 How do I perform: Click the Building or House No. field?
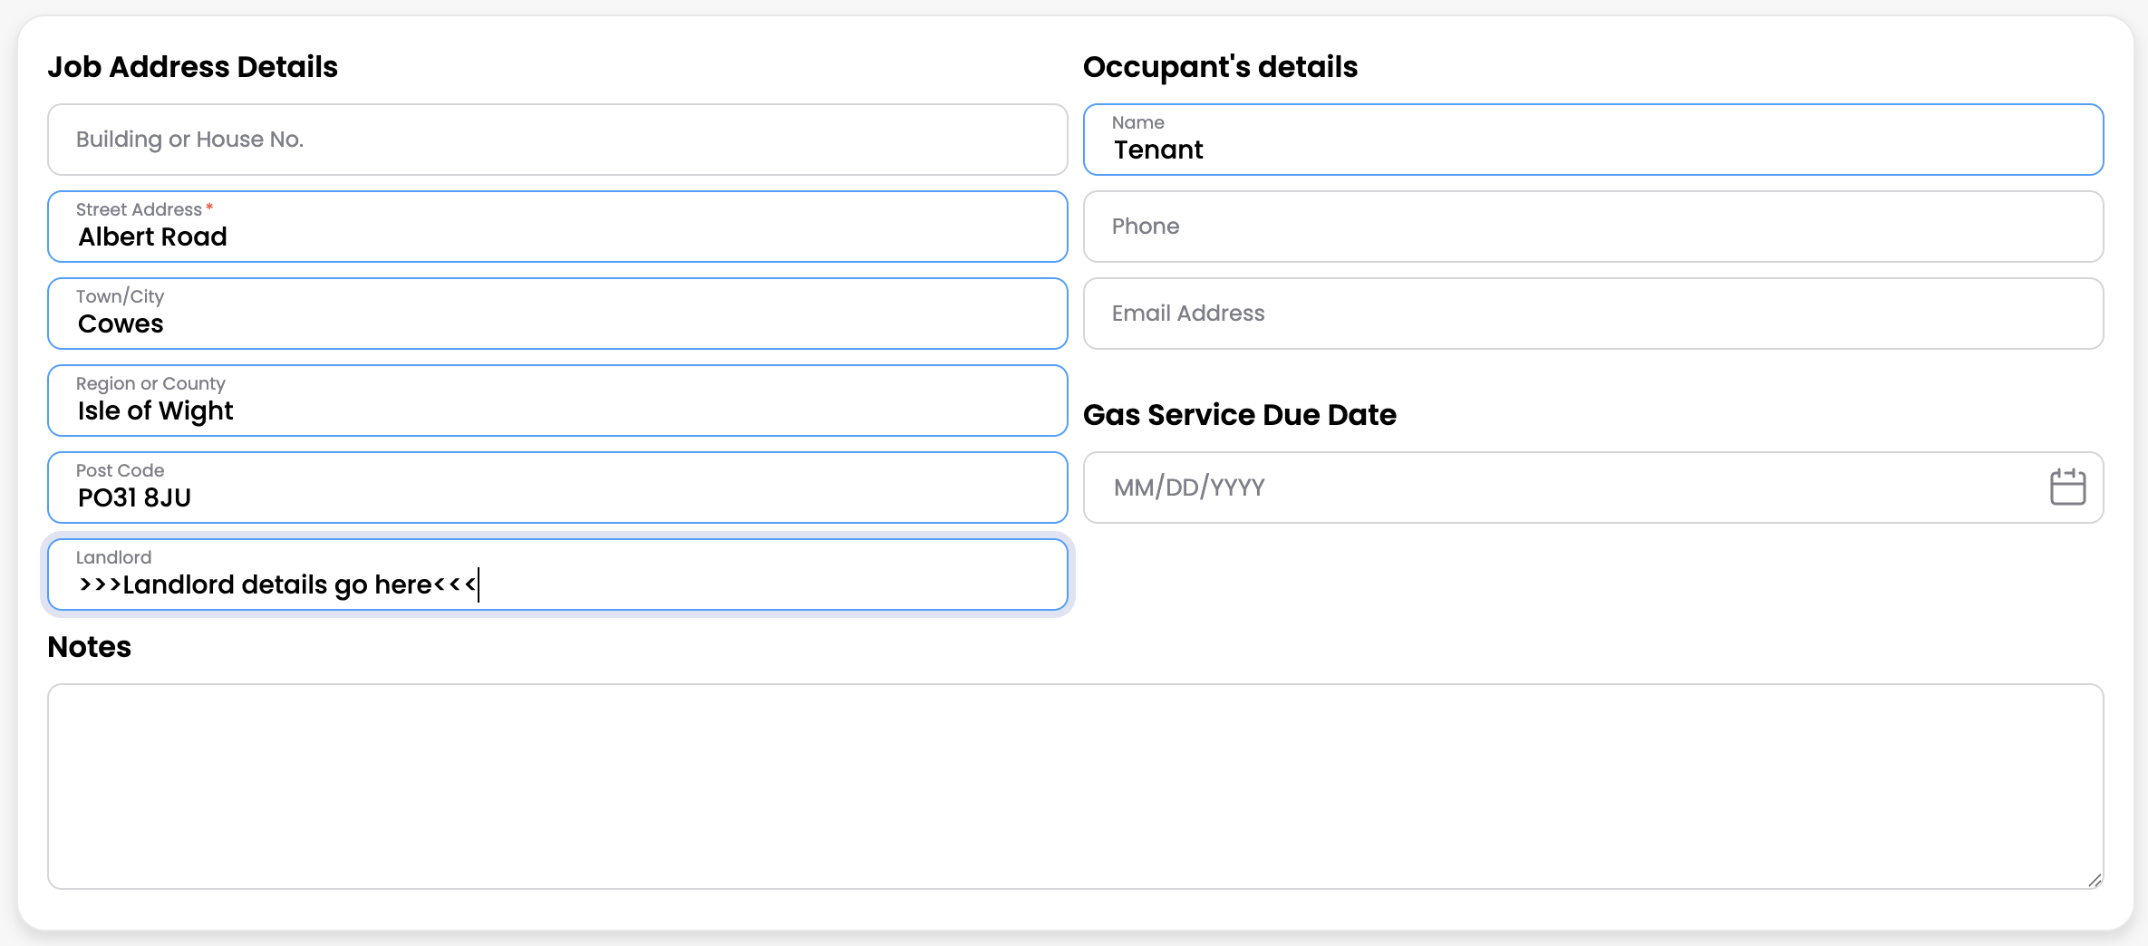[557, 140]
